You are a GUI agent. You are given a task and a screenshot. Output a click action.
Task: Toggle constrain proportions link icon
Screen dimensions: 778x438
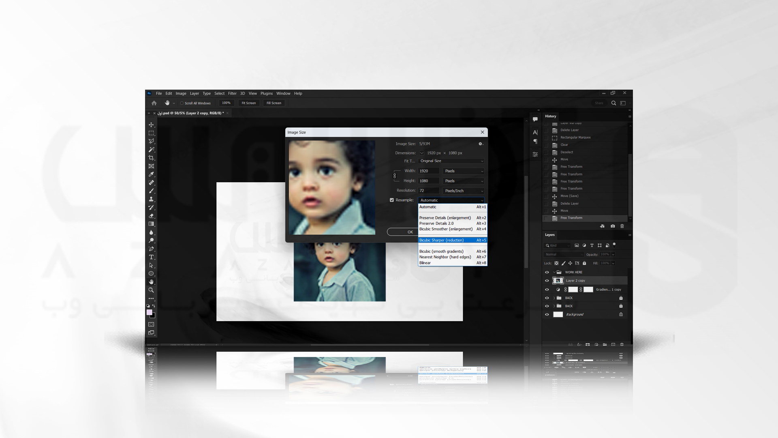pyautogui.click(x=395, y=176)
